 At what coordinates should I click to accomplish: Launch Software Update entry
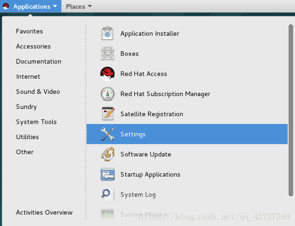(187, 154)
